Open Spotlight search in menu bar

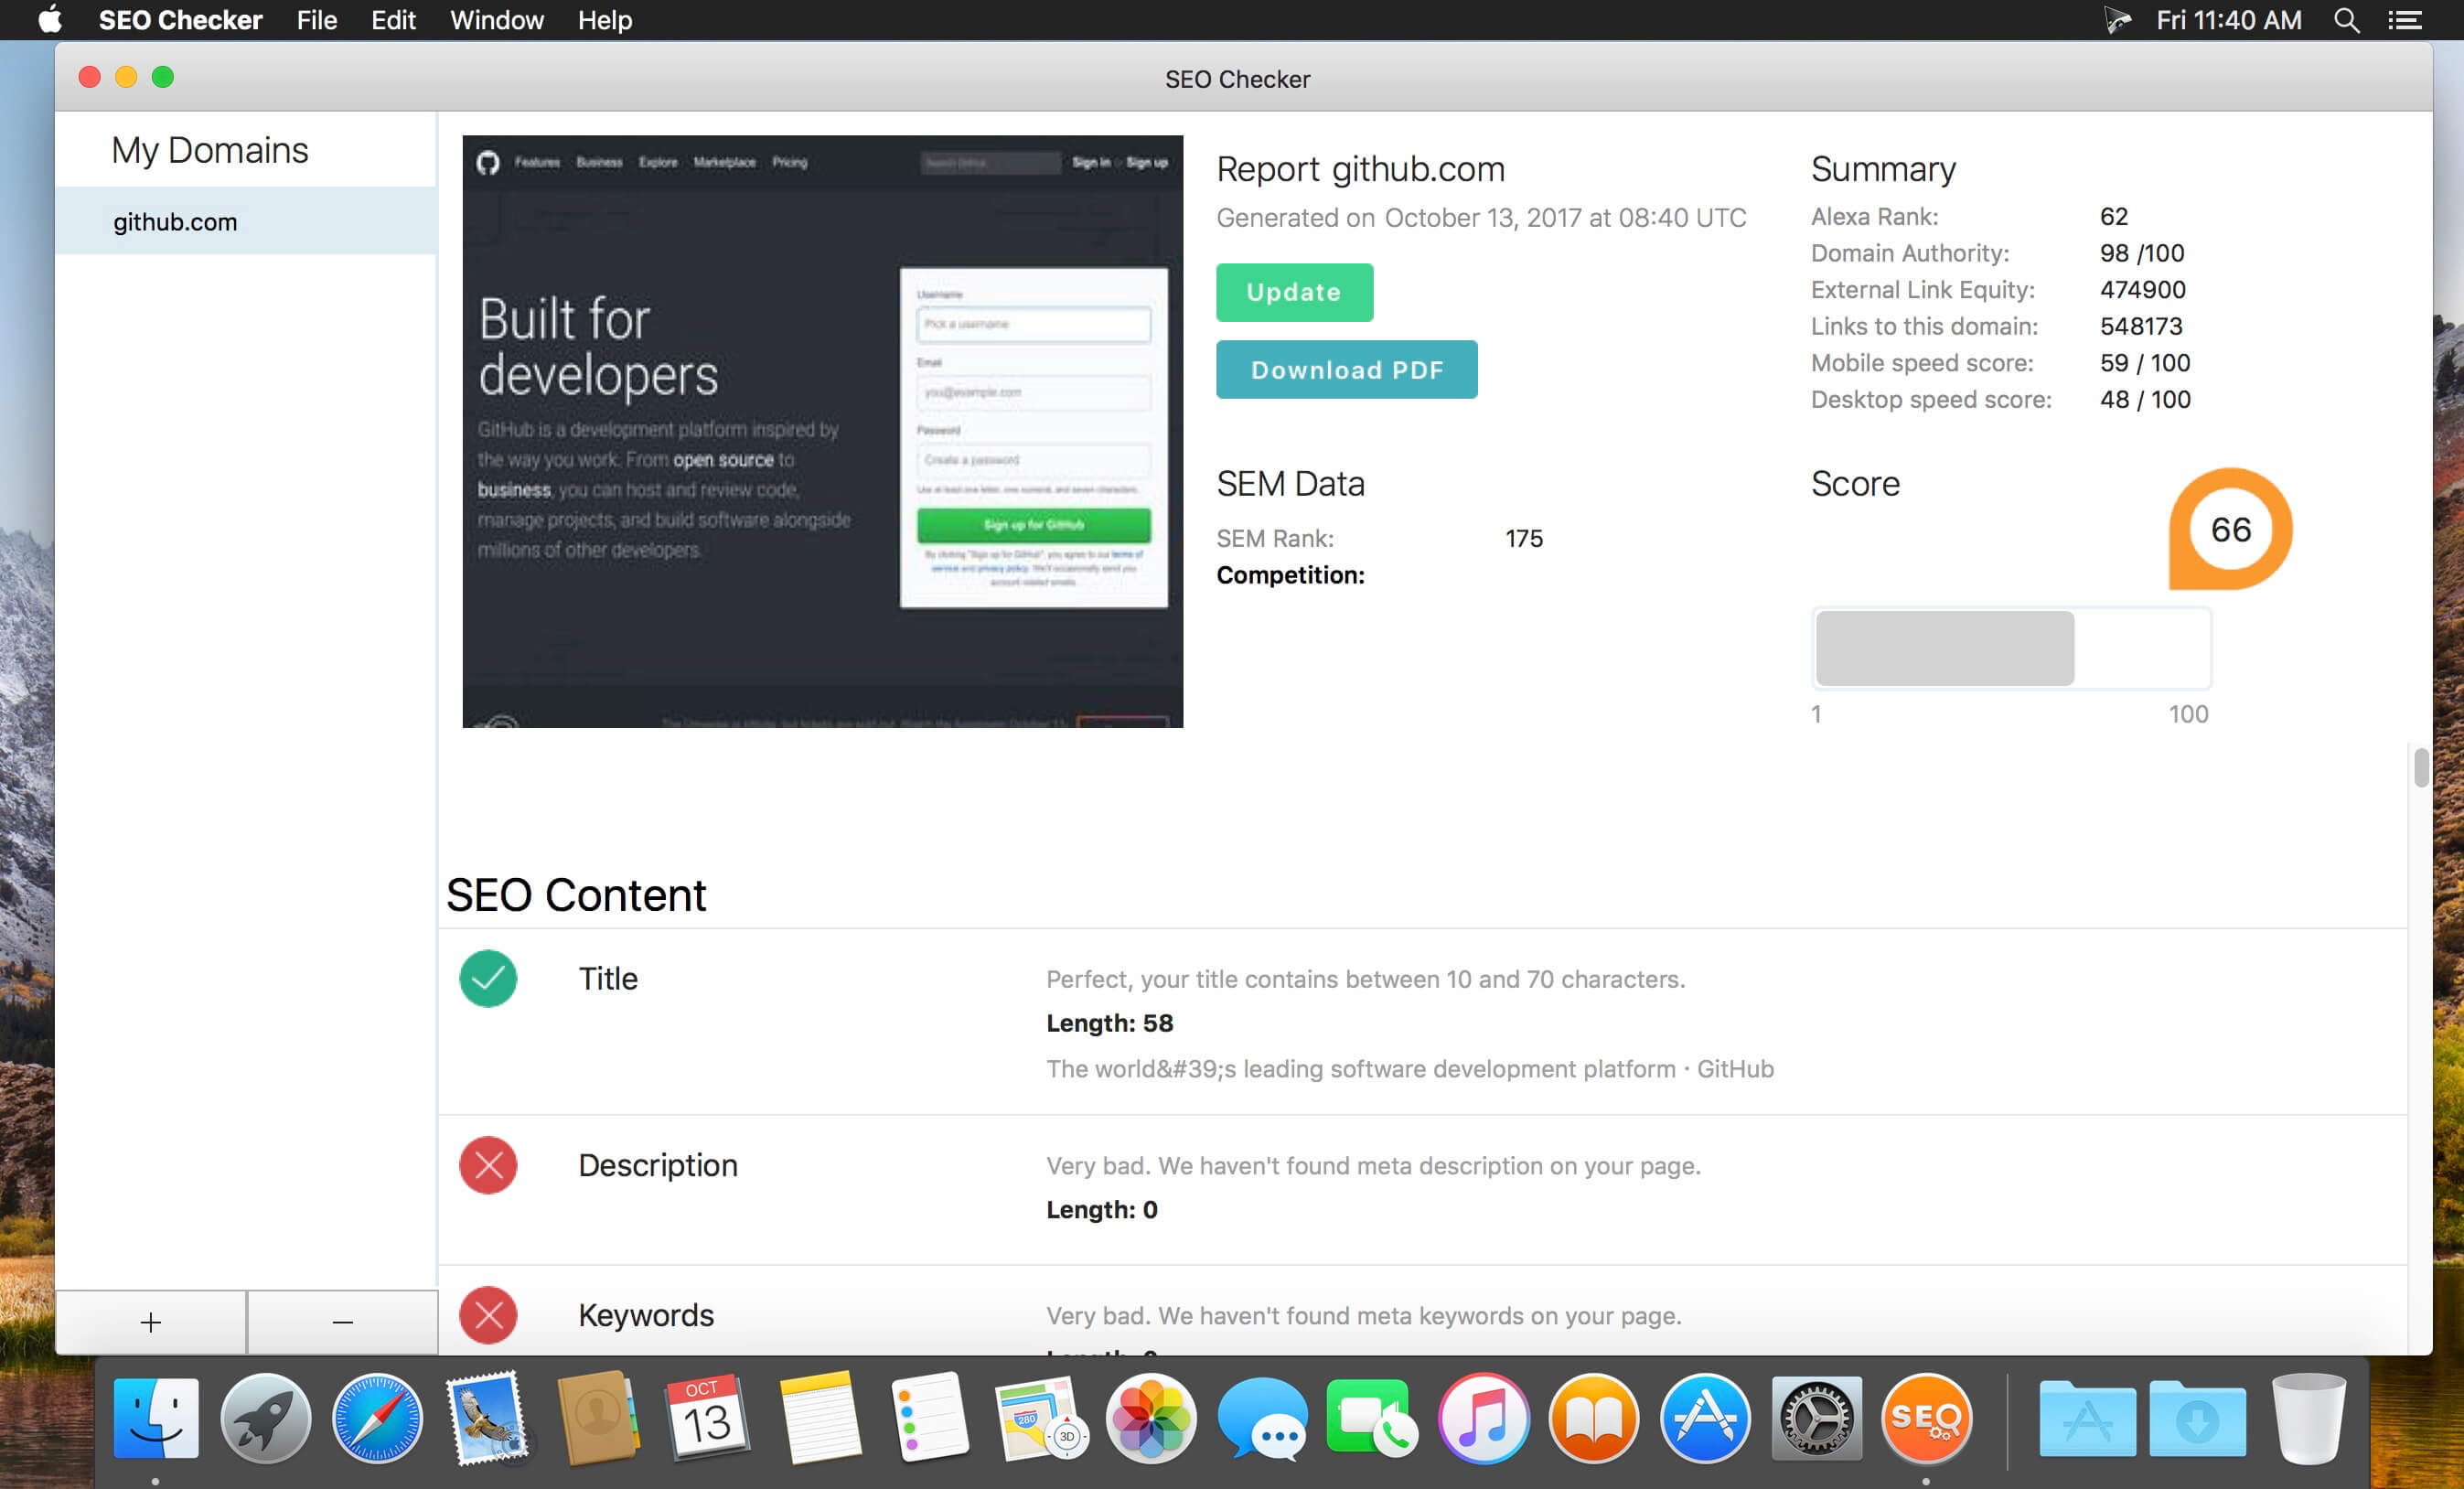click(2346, 20)
